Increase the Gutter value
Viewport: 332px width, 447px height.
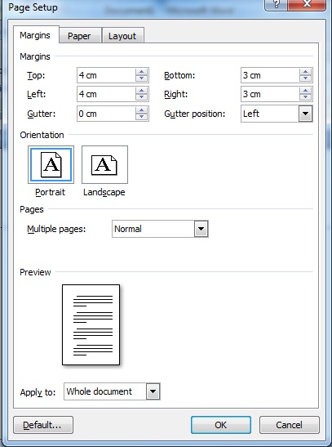[141, 110]
